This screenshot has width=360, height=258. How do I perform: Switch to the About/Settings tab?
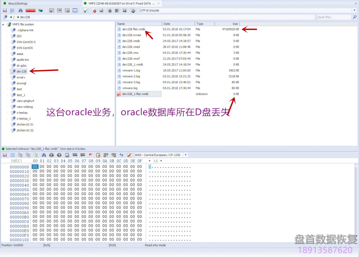point(18,3)
